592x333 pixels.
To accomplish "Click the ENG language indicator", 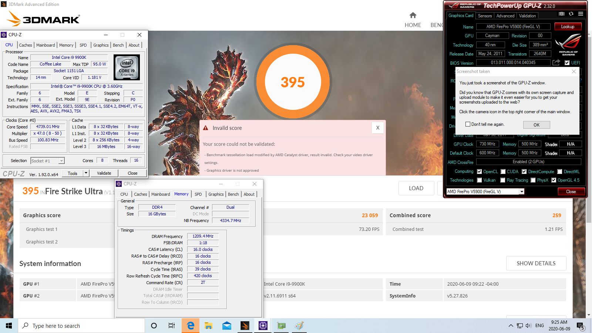I will (539, 326).
